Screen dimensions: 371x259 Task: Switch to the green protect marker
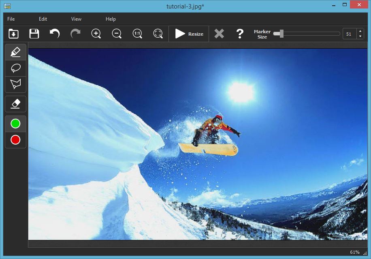[x=15, y=123]
